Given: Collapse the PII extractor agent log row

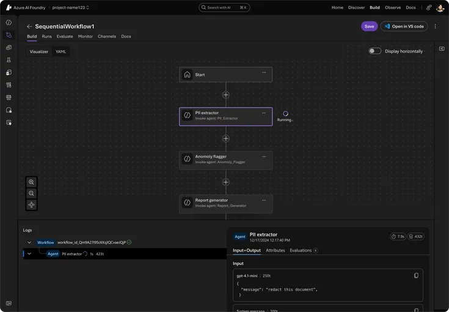Looking at the screenshot, I should point(29,254).
